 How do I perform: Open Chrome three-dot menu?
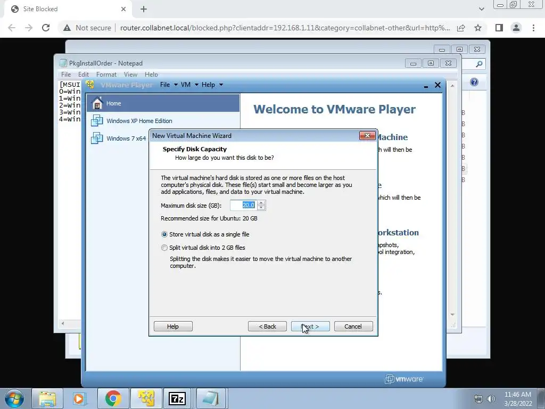[x=533, y=28]
